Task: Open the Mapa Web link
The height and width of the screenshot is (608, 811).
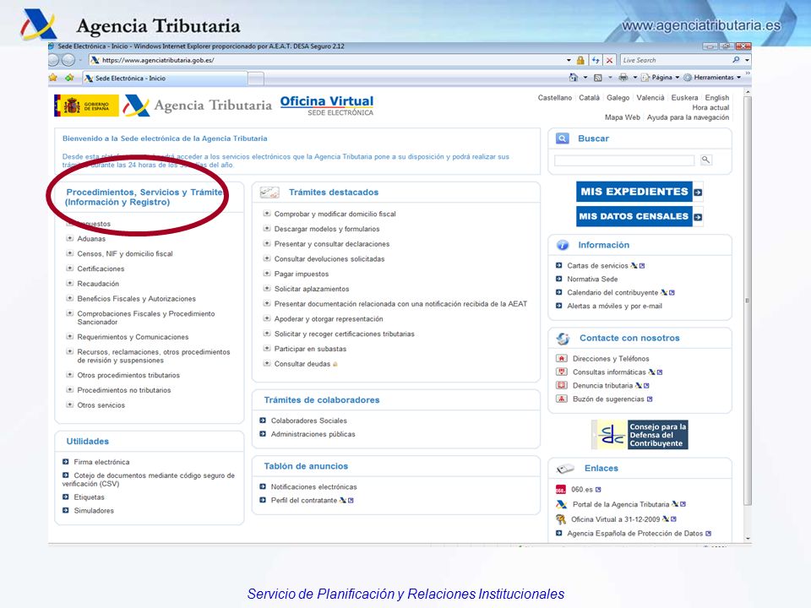Action: click(623, 117)
